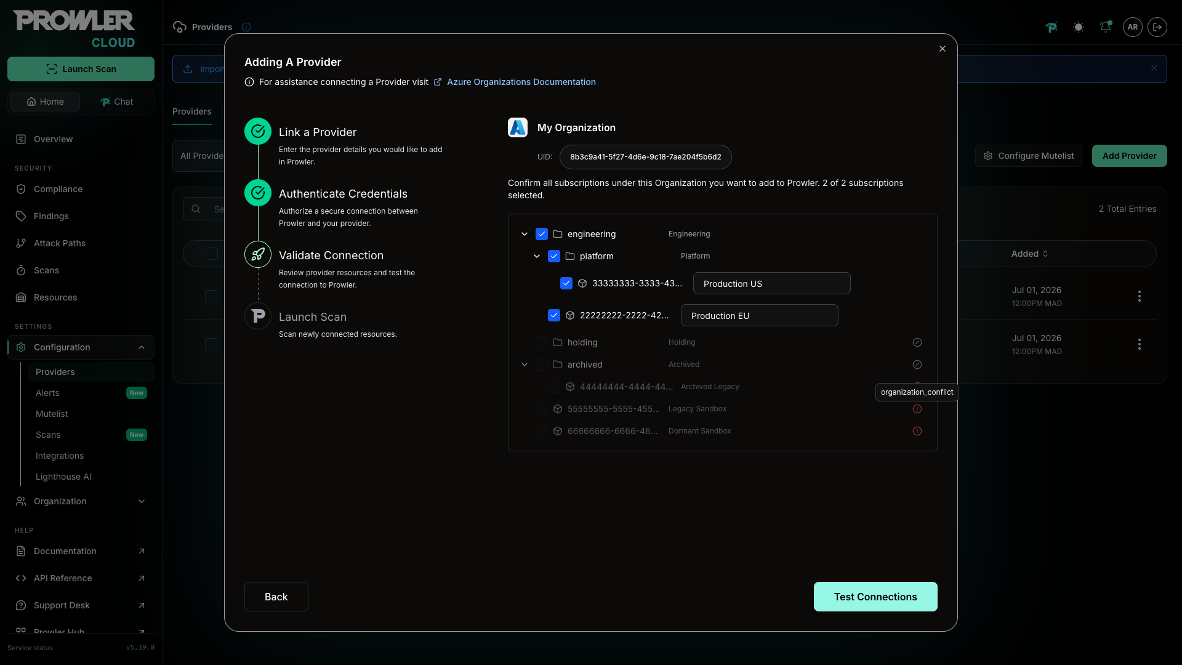Click the Resources sidebar icon

[x=21, y=297]
